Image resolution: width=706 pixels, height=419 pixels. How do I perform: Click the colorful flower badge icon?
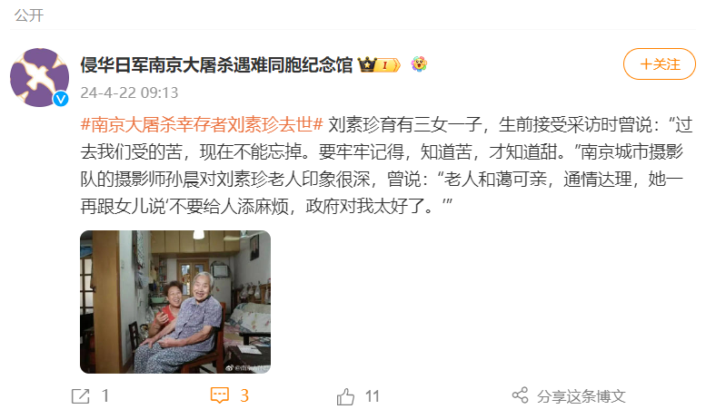tap(419, 64)
